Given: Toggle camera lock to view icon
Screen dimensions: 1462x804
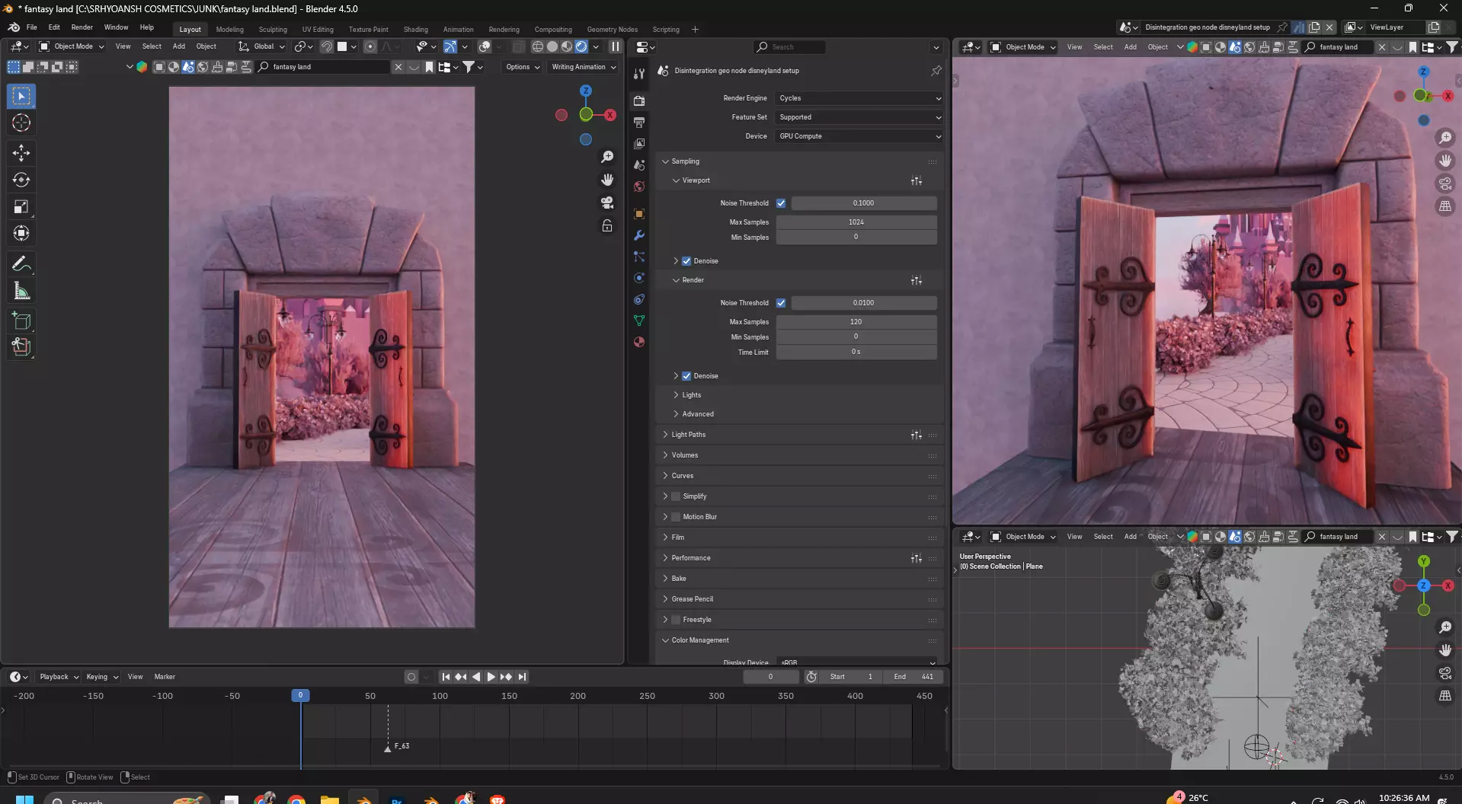Looking at the screenshot, I should click(x=607, y=225).
